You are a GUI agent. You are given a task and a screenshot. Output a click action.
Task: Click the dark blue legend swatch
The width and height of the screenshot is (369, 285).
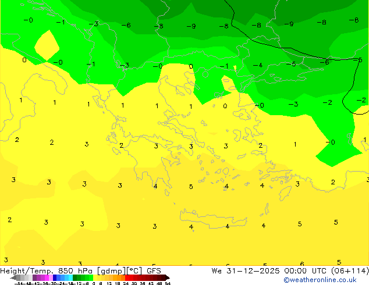pos(55,277)
